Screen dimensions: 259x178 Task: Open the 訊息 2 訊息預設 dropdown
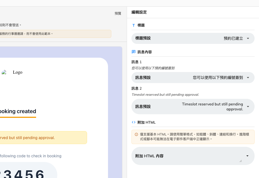[x=193, y=107]
